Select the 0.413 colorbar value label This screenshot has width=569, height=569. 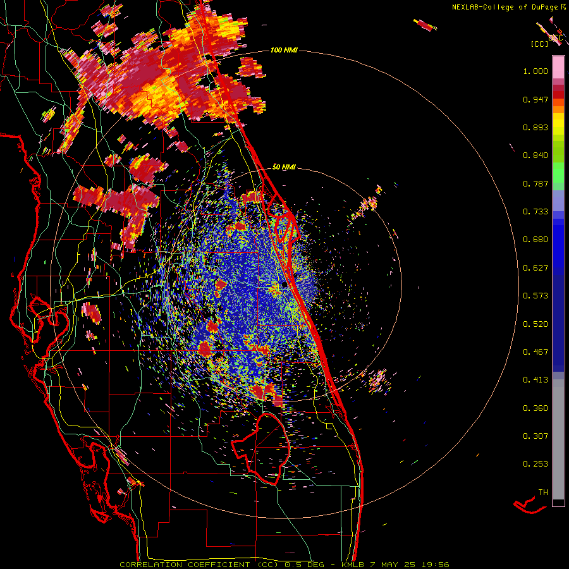(x=535, y=380)
